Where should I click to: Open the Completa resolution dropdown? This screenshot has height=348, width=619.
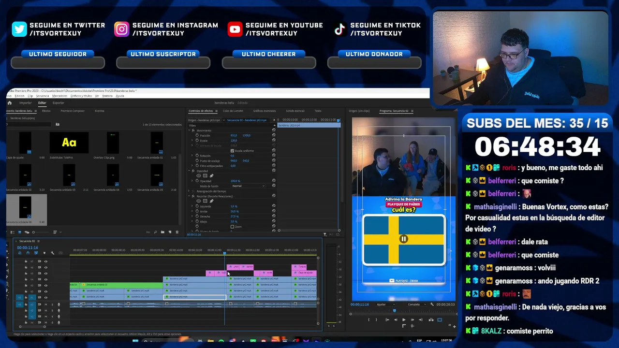(417, 304)
